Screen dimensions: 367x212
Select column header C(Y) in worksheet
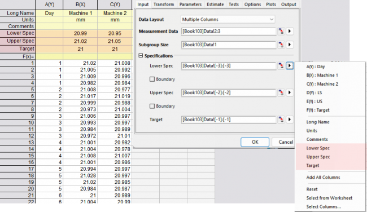[115, 5]
